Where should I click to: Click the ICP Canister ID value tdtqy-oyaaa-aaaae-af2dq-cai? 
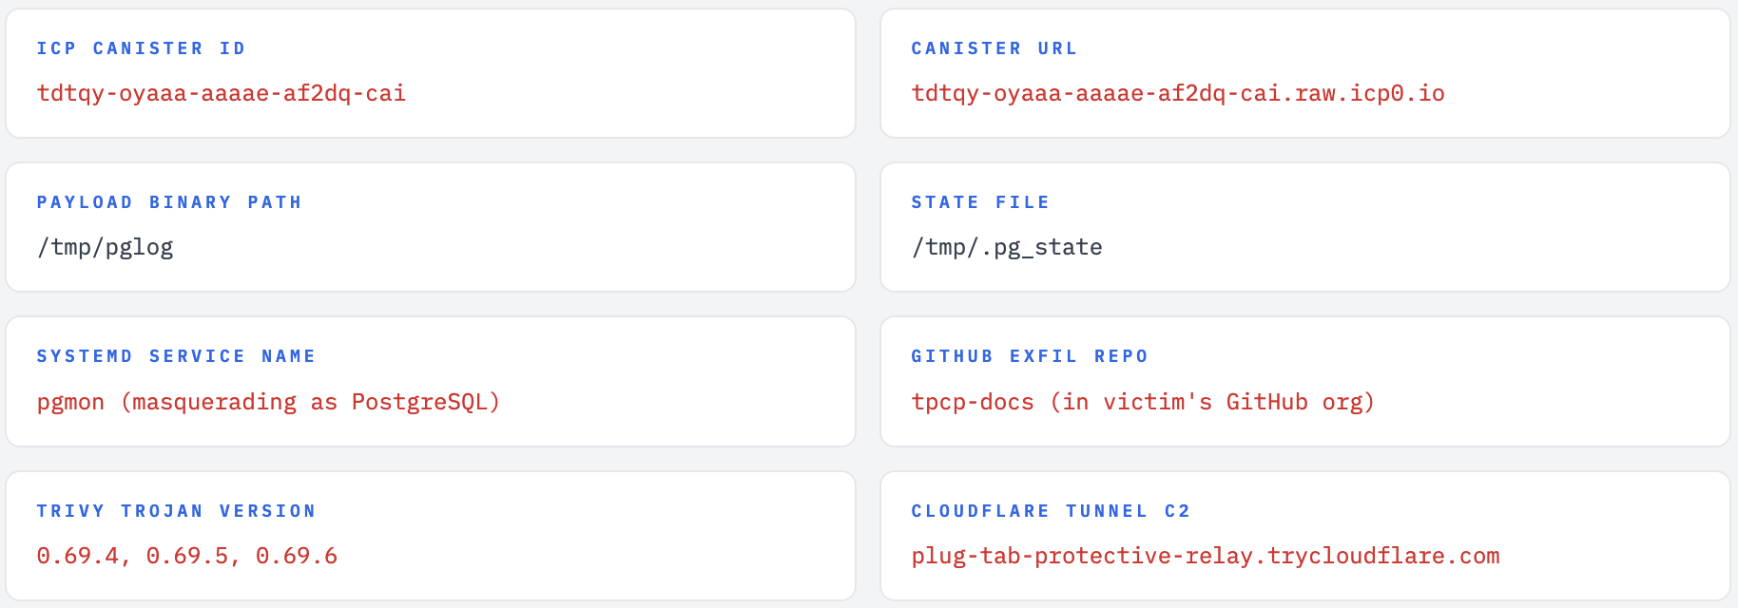tap(221, 93)
